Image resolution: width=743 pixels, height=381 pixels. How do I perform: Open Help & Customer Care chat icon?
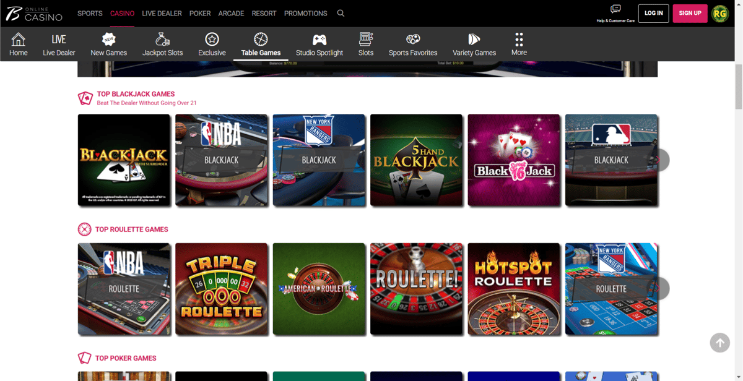pyautogui.click(x=615, y=9)
